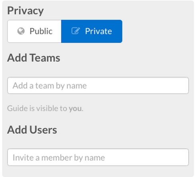The width and height of the screenshot is (195, 177).
Task: Click the pencil edit icon on Private
Action: [76, 31]
